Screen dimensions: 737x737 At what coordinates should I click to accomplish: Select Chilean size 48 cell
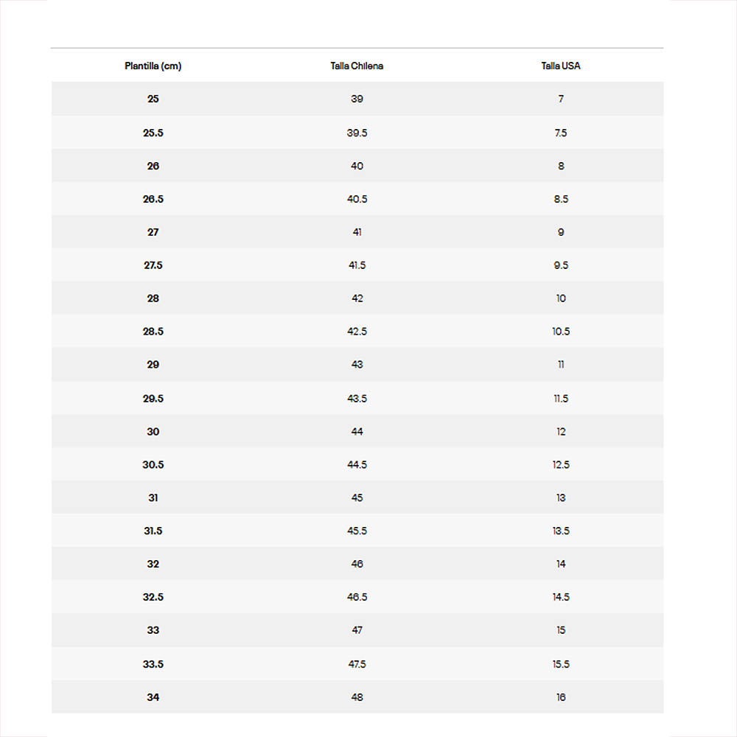pos(357,697)
